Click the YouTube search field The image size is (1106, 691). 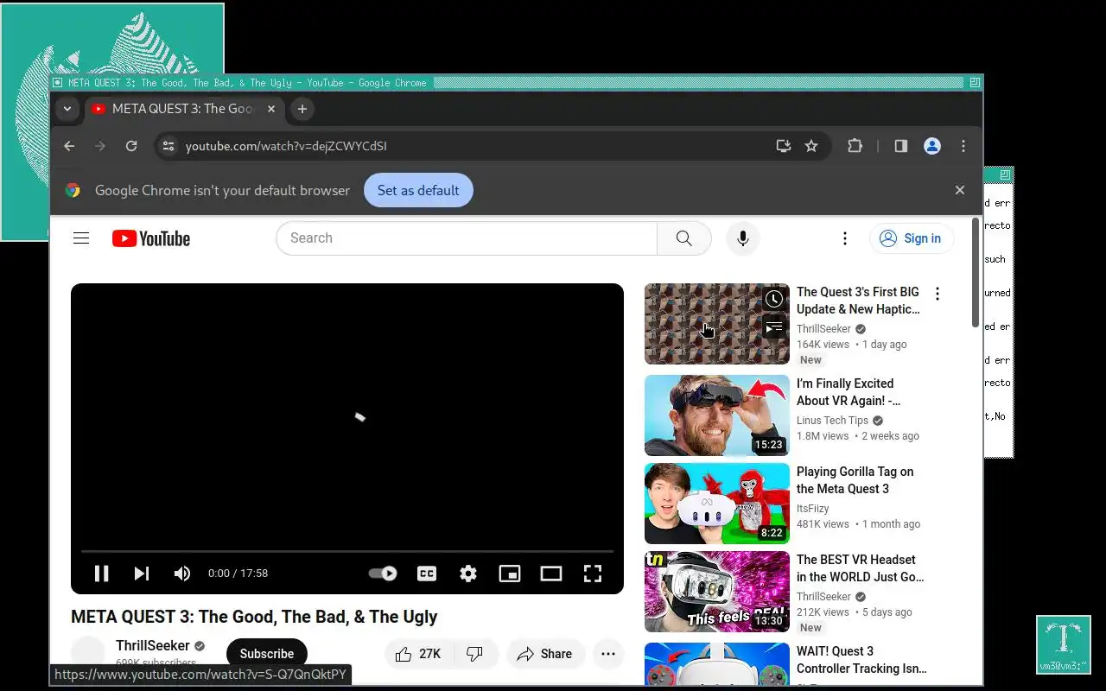point(467,238)
